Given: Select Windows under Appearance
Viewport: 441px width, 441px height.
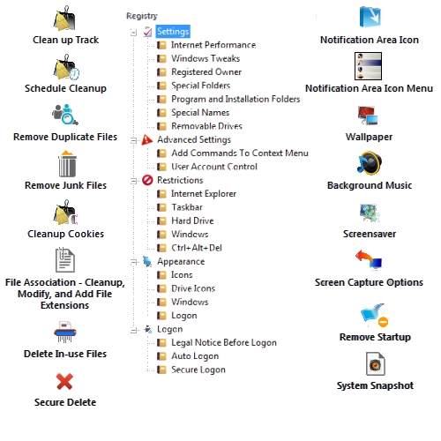Looking at the screenshot, I should (190, 302).
